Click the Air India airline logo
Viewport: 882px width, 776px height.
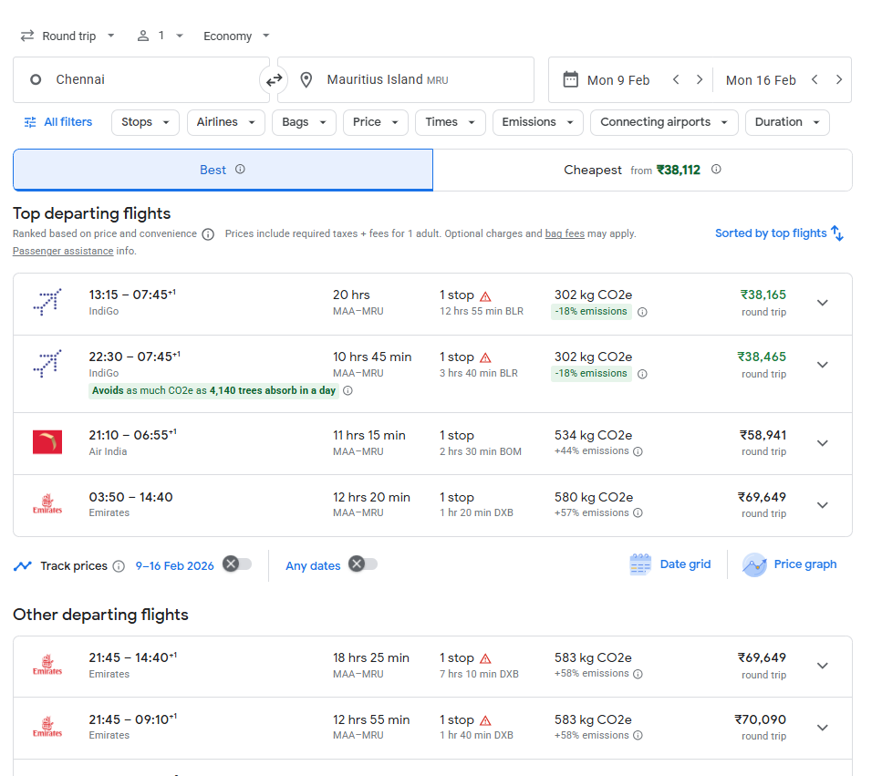click(47, 443)
